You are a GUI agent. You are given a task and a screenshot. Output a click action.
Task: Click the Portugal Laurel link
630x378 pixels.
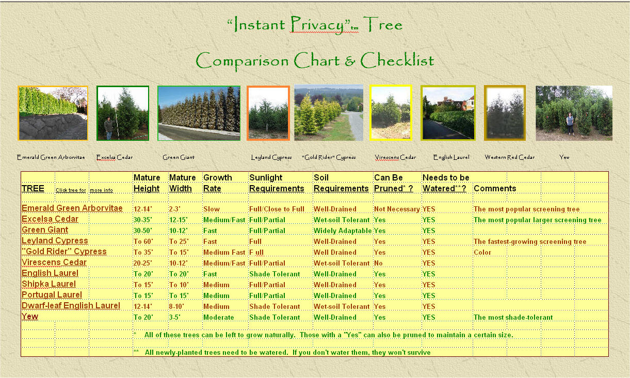click(52, 295)
